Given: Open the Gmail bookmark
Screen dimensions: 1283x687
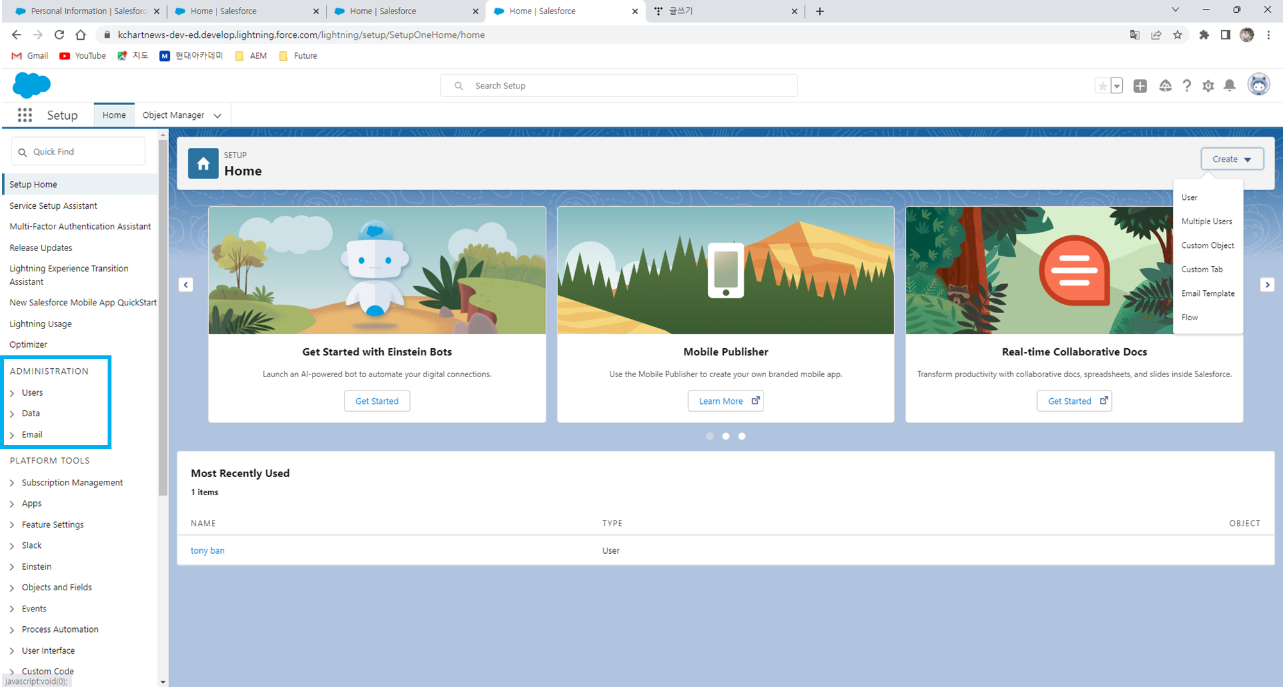Looking at the screenshot, I should coord(30,56).
